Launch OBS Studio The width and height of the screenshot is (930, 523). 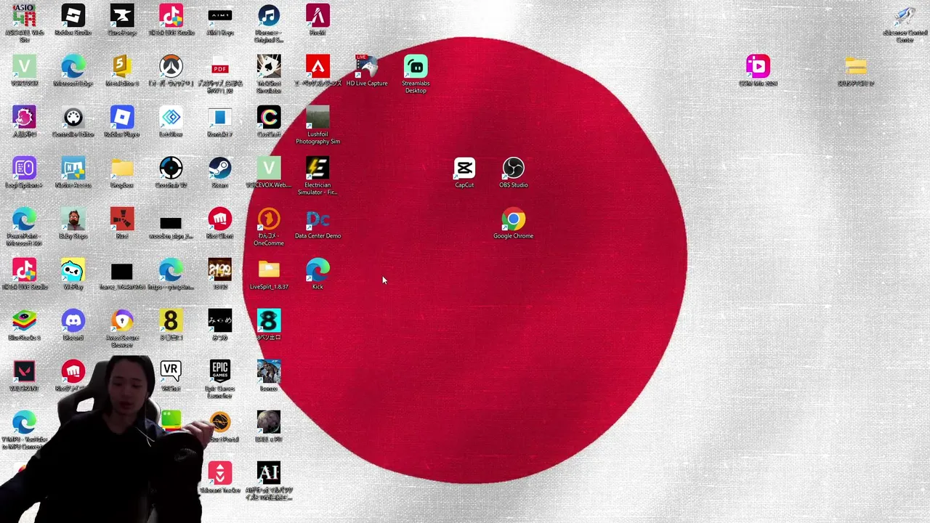(513, 169)
